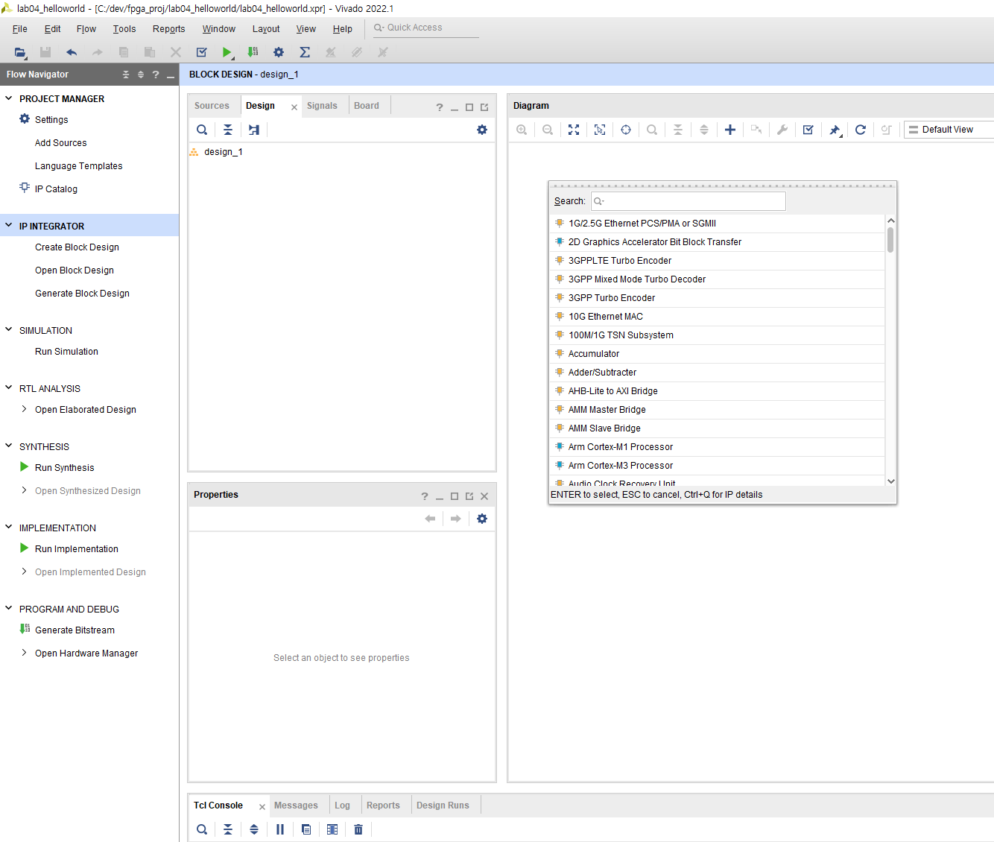
Task: Click copy icon in Tcl Console toolbar
Action: pyautogui.click(x=306, y=829)
